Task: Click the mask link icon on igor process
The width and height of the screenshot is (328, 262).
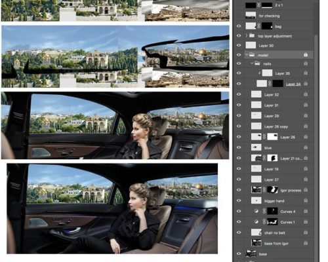Action: (x=264, y=190)
